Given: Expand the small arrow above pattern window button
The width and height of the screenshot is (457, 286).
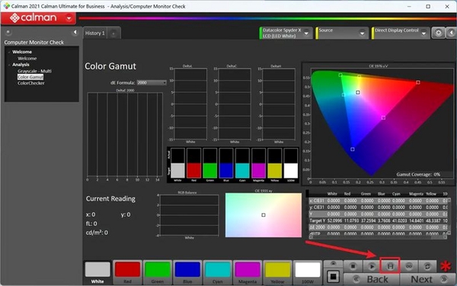Looking at the screenshot, I should 333,264.
